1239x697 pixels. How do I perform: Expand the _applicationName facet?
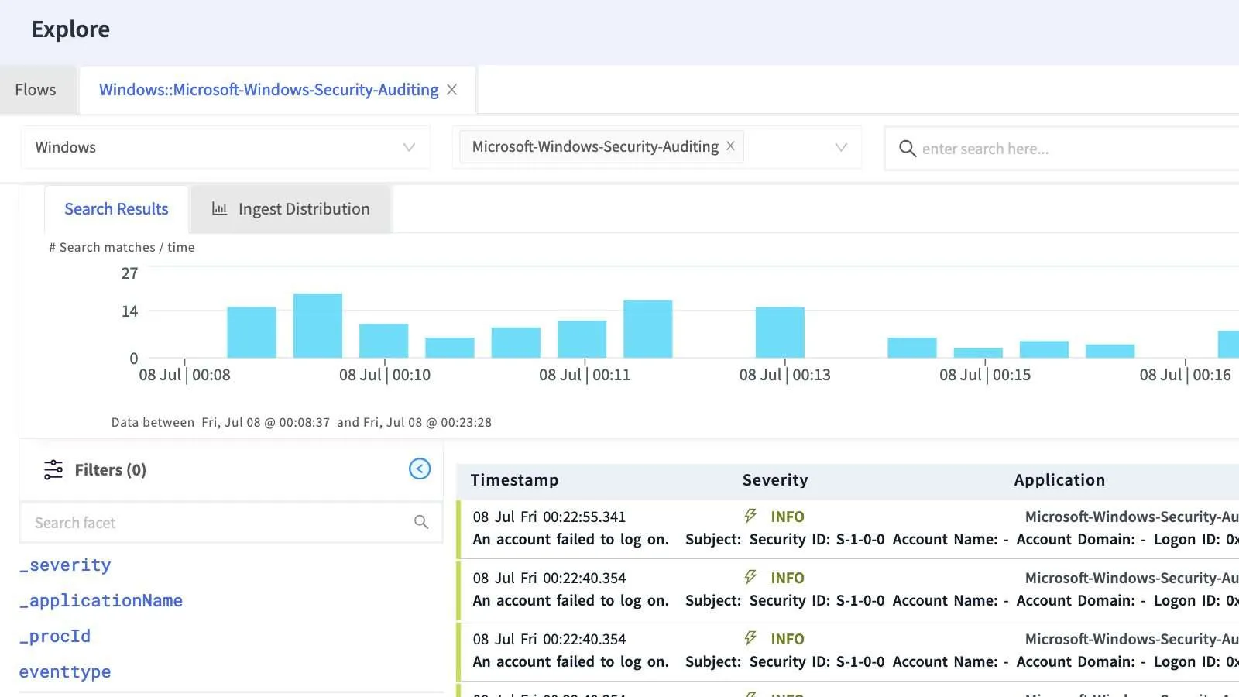click(101, 601)
